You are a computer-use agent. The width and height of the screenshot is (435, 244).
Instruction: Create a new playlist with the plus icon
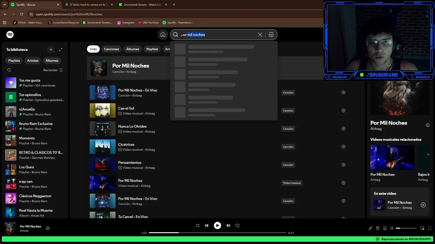(51, 49)
